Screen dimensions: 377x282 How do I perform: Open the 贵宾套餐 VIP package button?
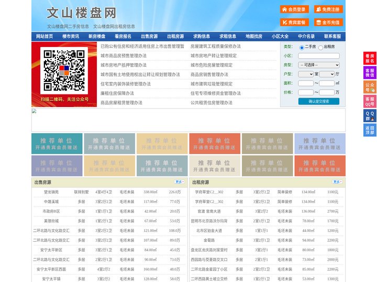pos(294,22)
